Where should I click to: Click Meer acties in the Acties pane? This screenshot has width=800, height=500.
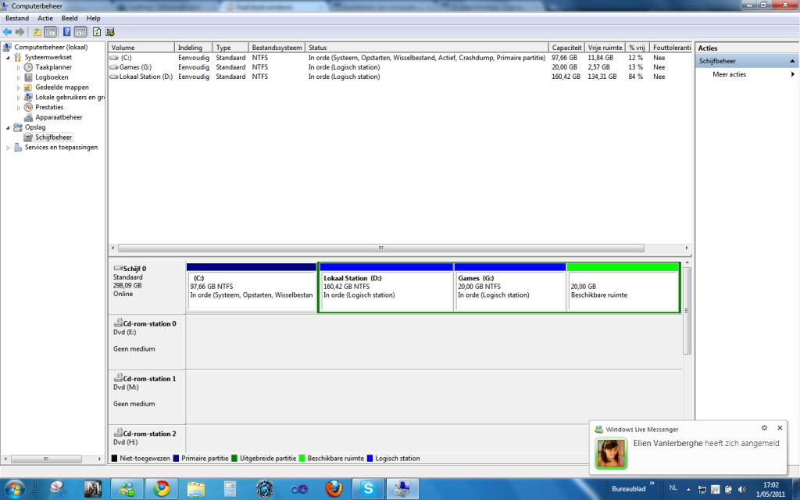[x=729, y=74]
